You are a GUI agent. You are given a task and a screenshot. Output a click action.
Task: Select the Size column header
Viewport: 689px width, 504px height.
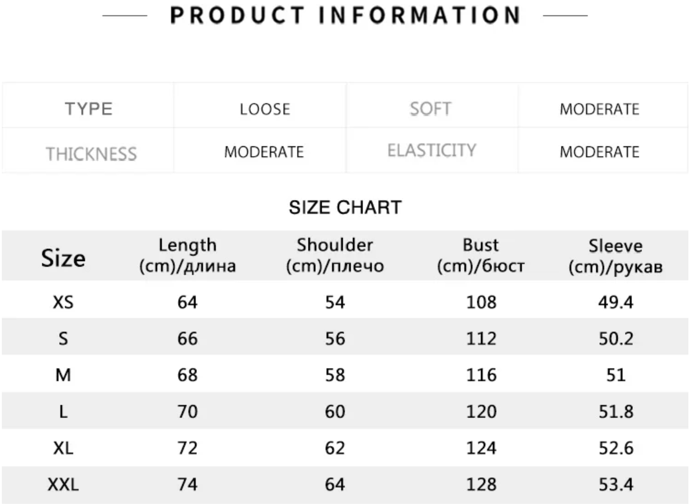coord(63,258)
